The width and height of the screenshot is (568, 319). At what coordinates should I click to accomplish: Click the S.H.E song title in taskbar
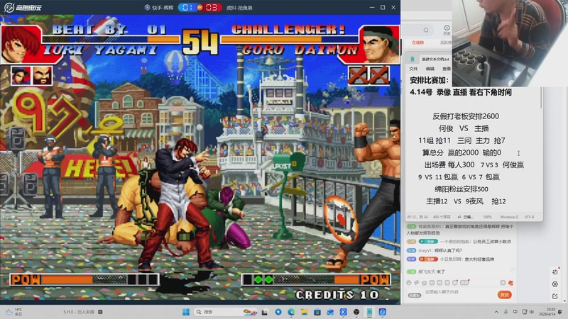[79, 312]
